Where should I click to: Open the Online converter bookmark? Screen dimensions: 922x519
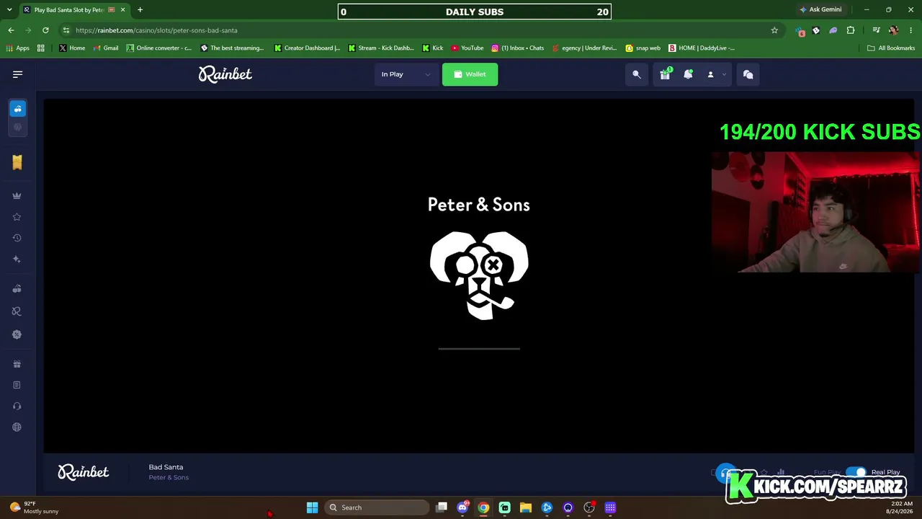[159, 48]
